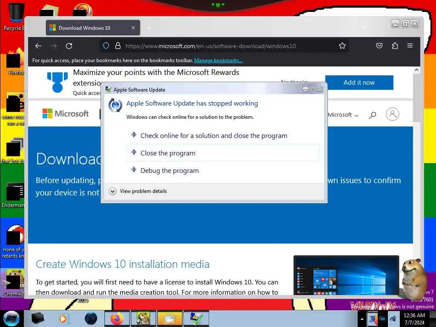
Task: Open the folder window taskbar button
Action: [169, 318]
